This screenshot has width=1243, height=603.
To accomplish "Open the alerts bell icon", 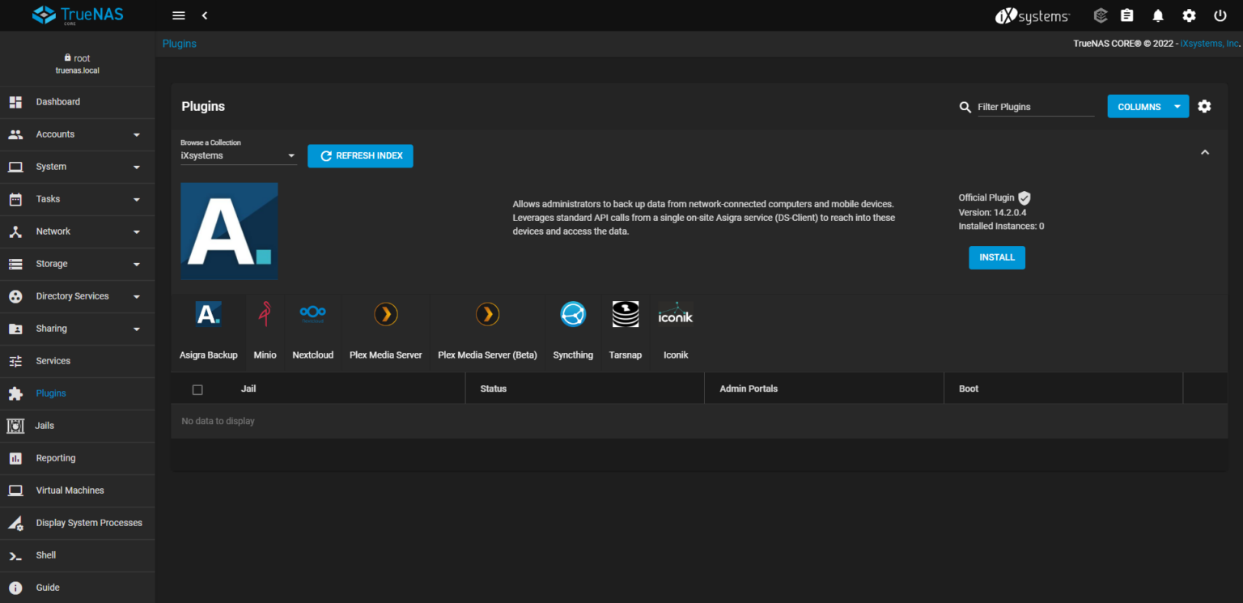I will coord(1158,15).
